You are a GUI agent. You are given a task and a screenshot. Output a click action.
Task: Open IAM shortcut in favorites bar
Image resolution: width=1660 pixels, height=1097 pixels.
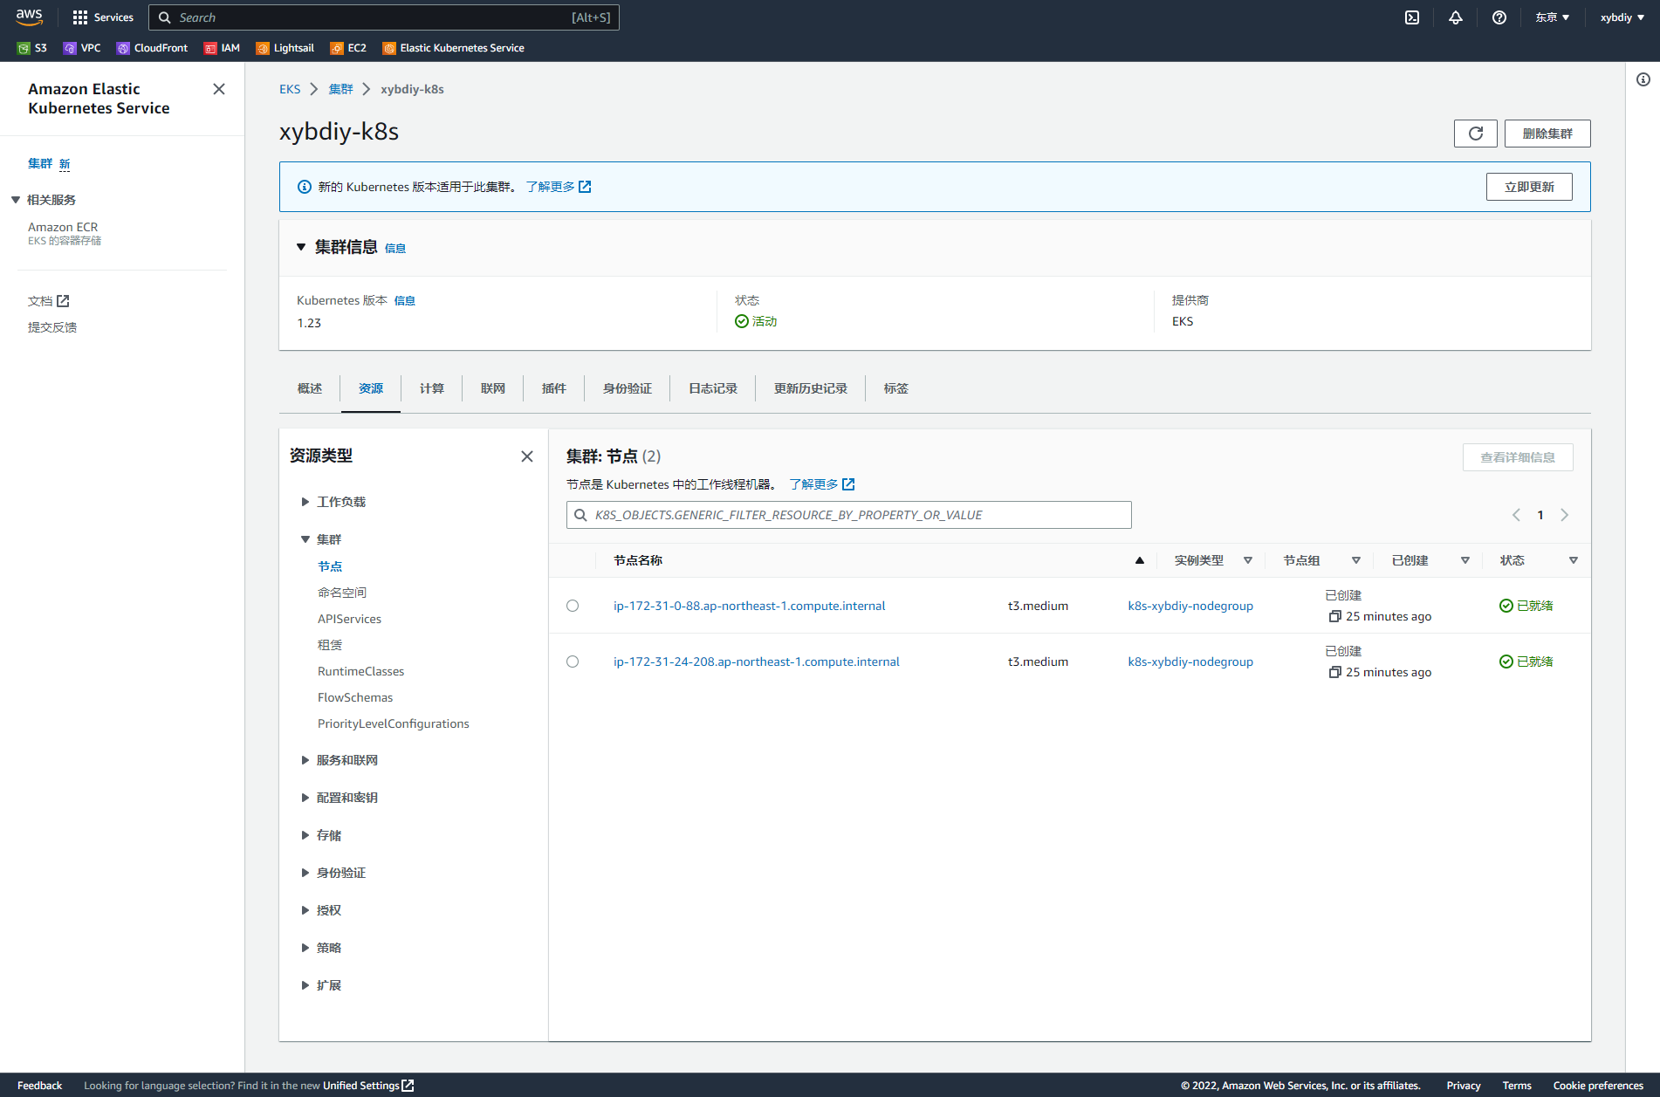pyautogui.click(x=222, y=48)
